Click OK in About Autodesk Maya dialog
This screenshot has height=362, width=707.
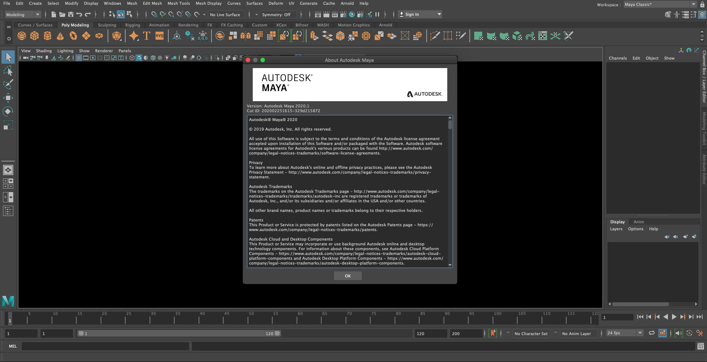[348, 276]
